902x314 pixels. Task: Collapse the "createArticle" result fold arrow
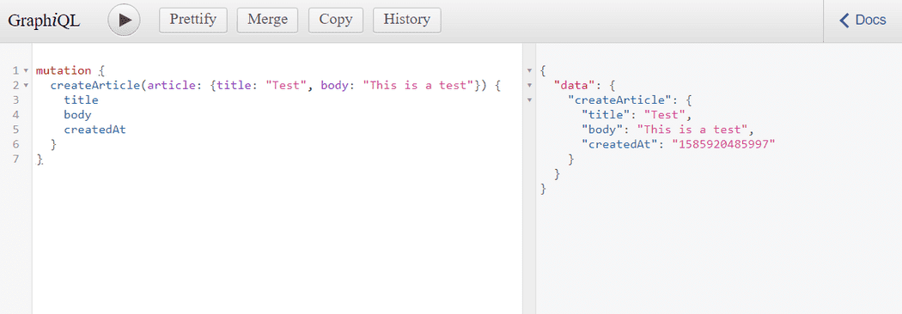[x=529, y=100]
